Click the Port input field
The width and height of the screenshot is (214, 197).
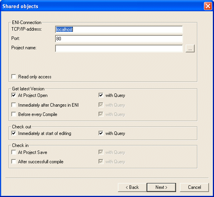click(119, 39)
